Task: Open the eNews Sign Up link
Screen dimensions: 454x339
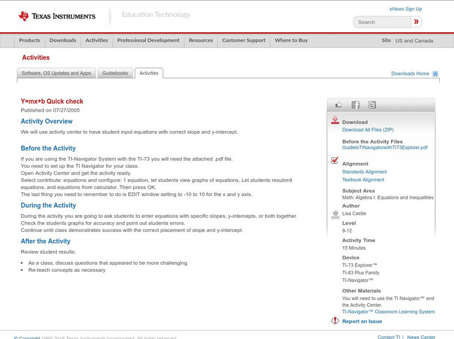Action: (x=406, y=9)
